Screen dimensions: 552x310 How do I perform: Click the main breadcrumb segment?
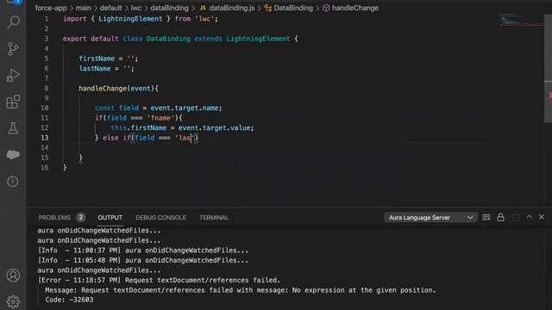[83, 8]
